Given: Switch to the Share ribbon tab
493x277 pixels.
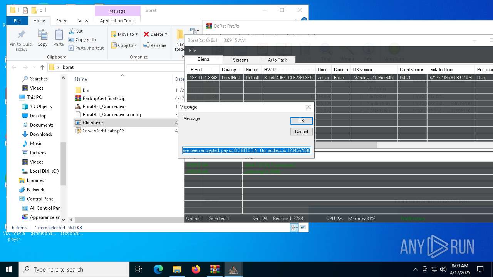Looking at the screenshot, I should 62,21.
